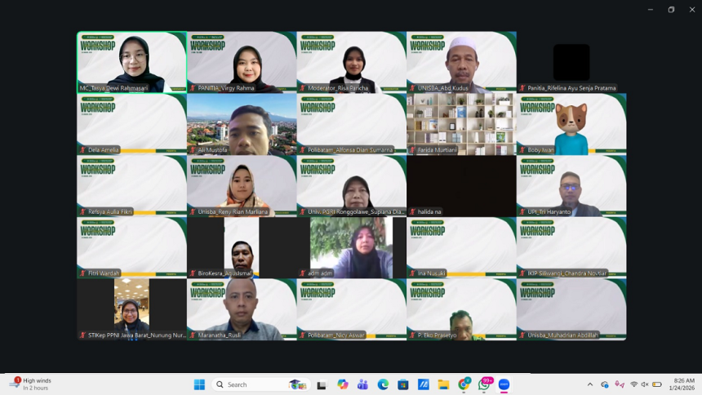Select Polibatam_Nicy Aswar participant tile
702x395 pixels.
pos(352,309)
